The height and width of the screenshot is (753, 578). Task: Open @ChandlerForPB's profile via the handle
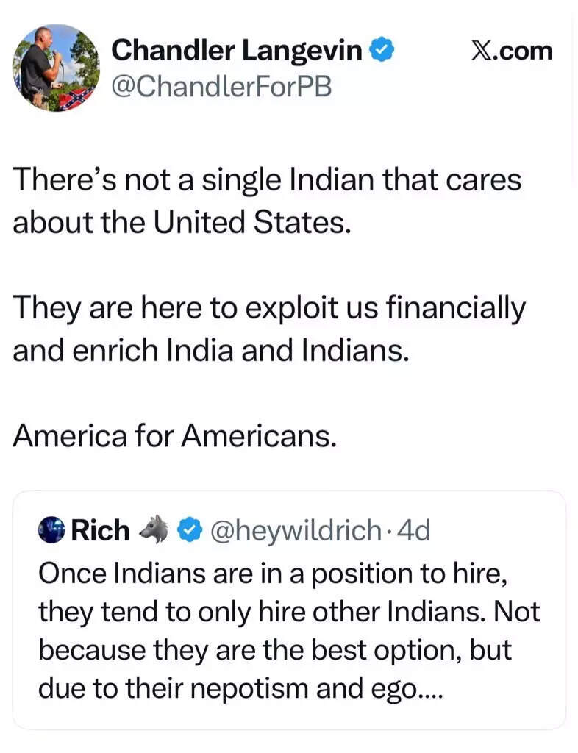[221, 87]
